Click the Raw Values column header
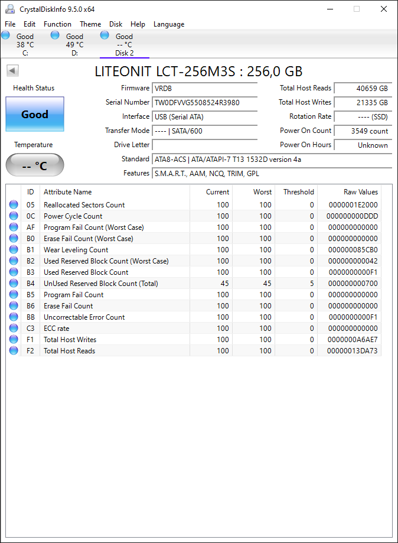398x543 pixels. (x=349, y=192)
